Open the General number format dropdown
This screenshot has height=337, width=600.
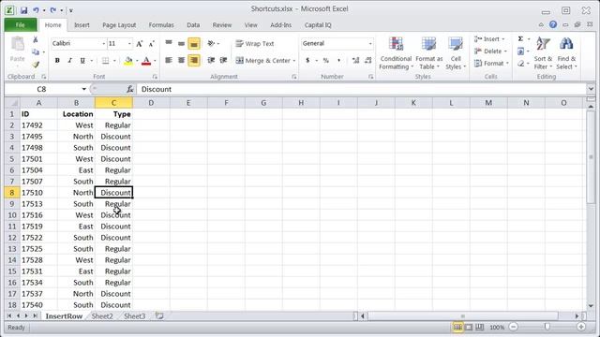[x=370, y=44]
